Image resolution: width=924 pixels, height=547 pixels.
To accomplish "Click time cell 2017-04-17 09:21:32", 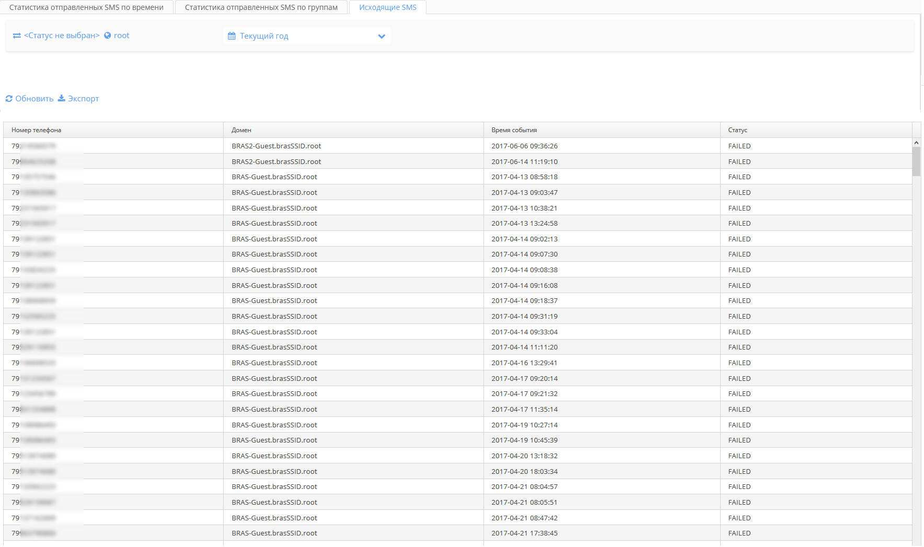I will 602,393.
